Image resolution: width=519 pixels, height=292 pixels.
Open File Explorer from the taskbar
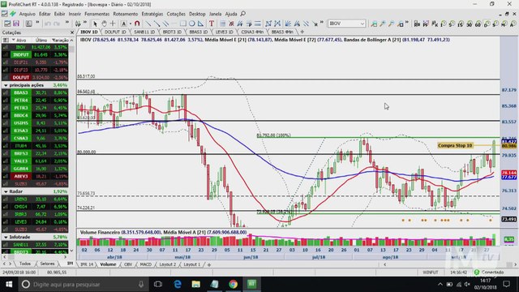[x=196, y=284]
